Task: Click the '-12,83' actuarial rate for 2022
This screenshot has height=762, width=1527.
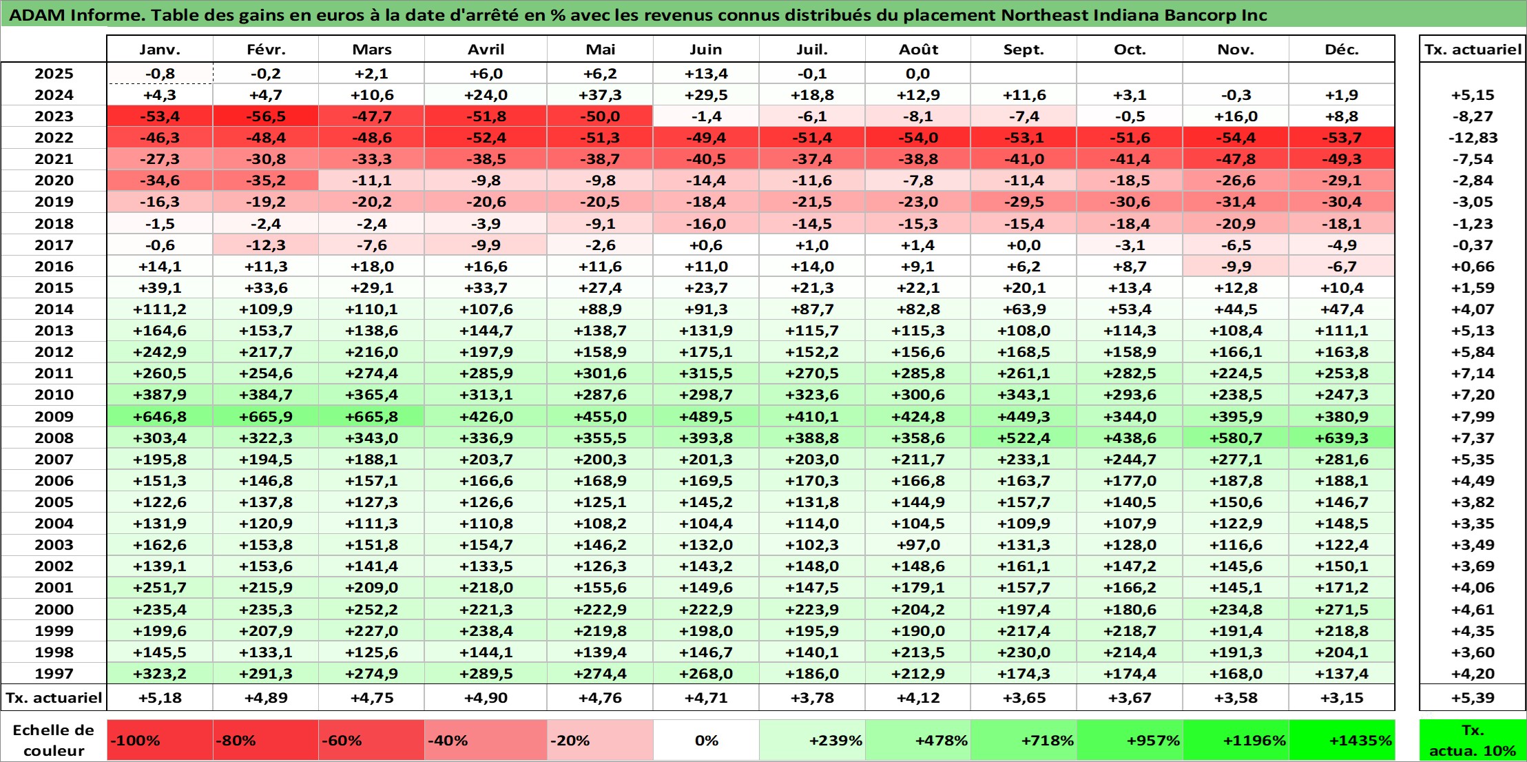Action: (1473, 138)
